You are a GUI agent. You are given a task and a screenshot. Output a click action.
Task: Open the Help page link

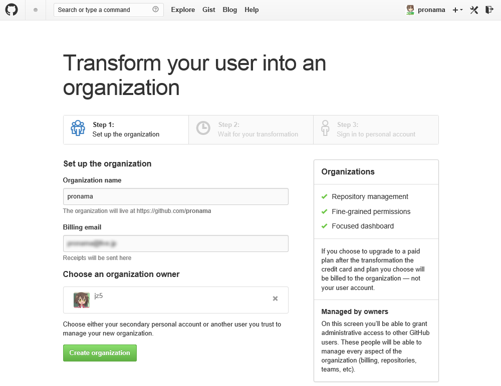click(252, 10)
